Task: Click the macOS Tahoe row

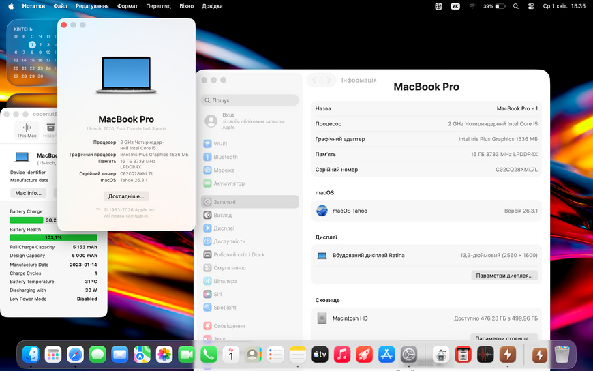Action: click(426, 211)
